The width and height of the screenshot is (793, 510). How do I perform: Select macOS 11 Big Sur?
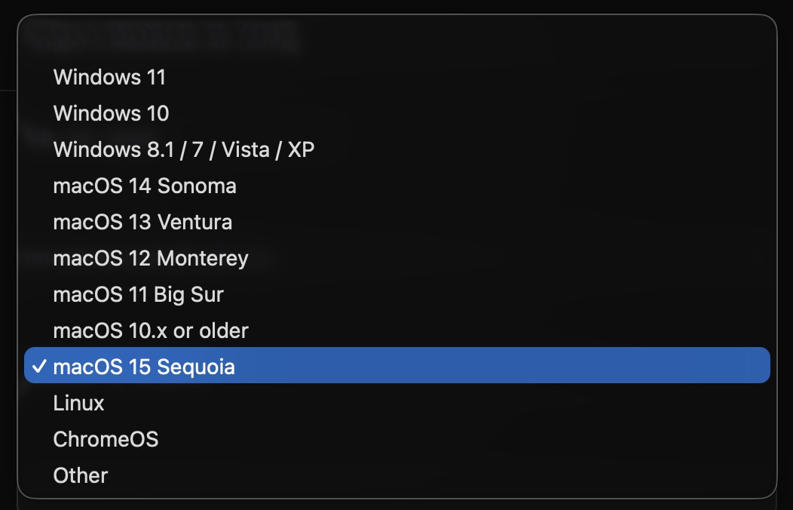tap(138, 294)
